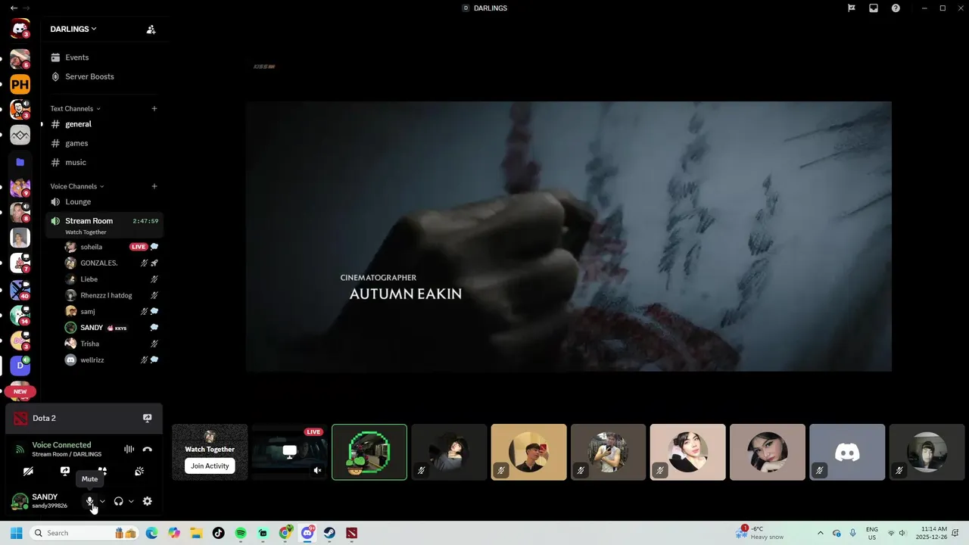
Task: Show hidden system tray icons chevron
Action: pos(820,533)
